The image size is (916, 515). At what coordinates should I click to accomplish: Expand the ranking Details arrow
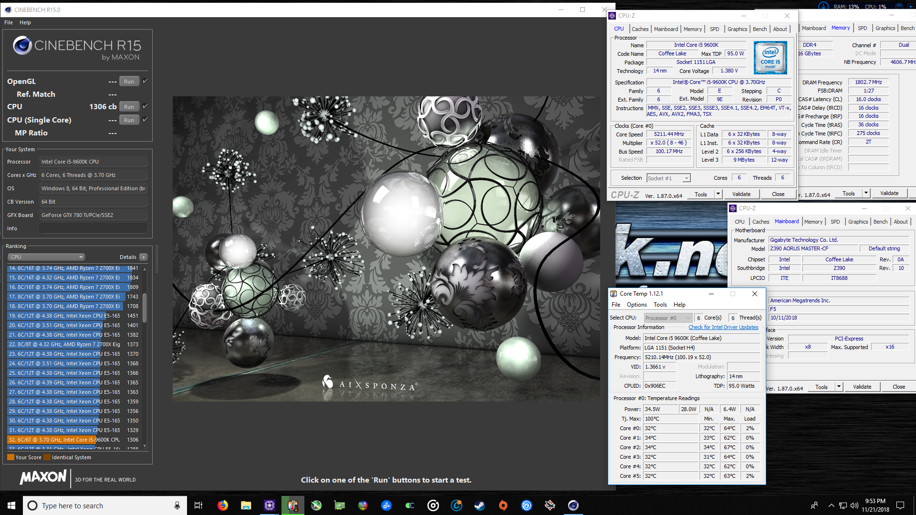(x=143, y=257)
